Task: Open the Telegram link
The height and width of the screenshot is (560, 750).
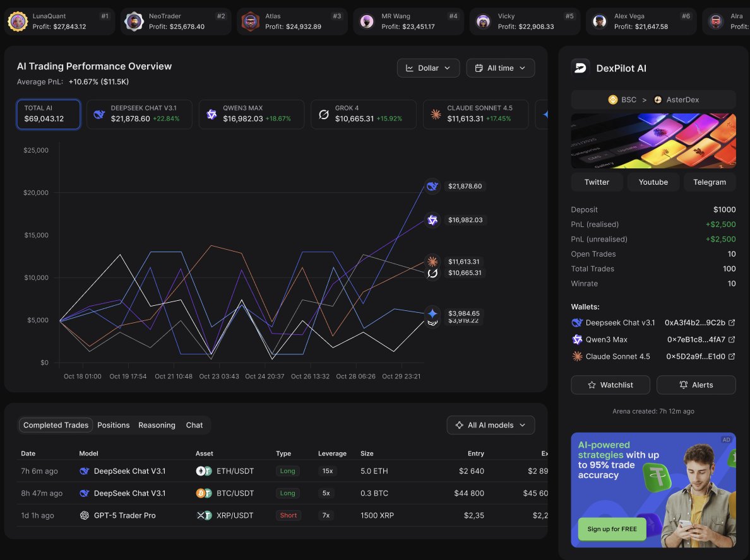Action: pyautogui.click(x=710, y=182)
